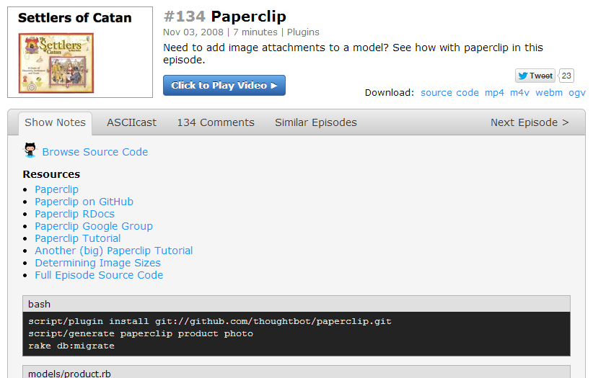The image size is (593, 378).
Task: Click the rake db:migrate line
Action: pyautogui.click(x=71, y=346)
